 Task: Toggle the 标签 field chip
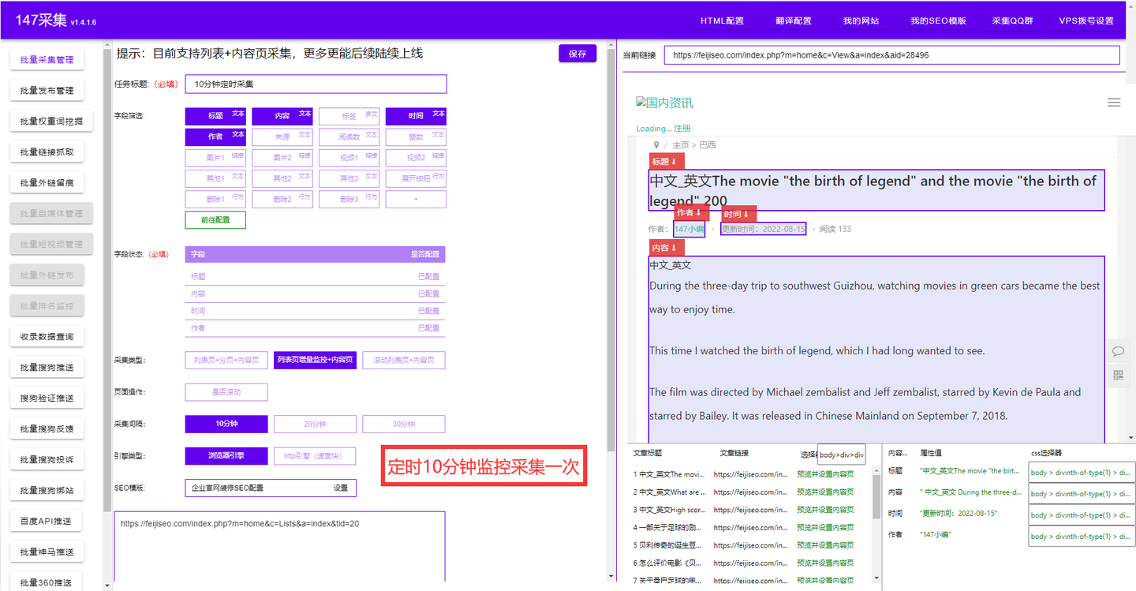pos(349,115)
